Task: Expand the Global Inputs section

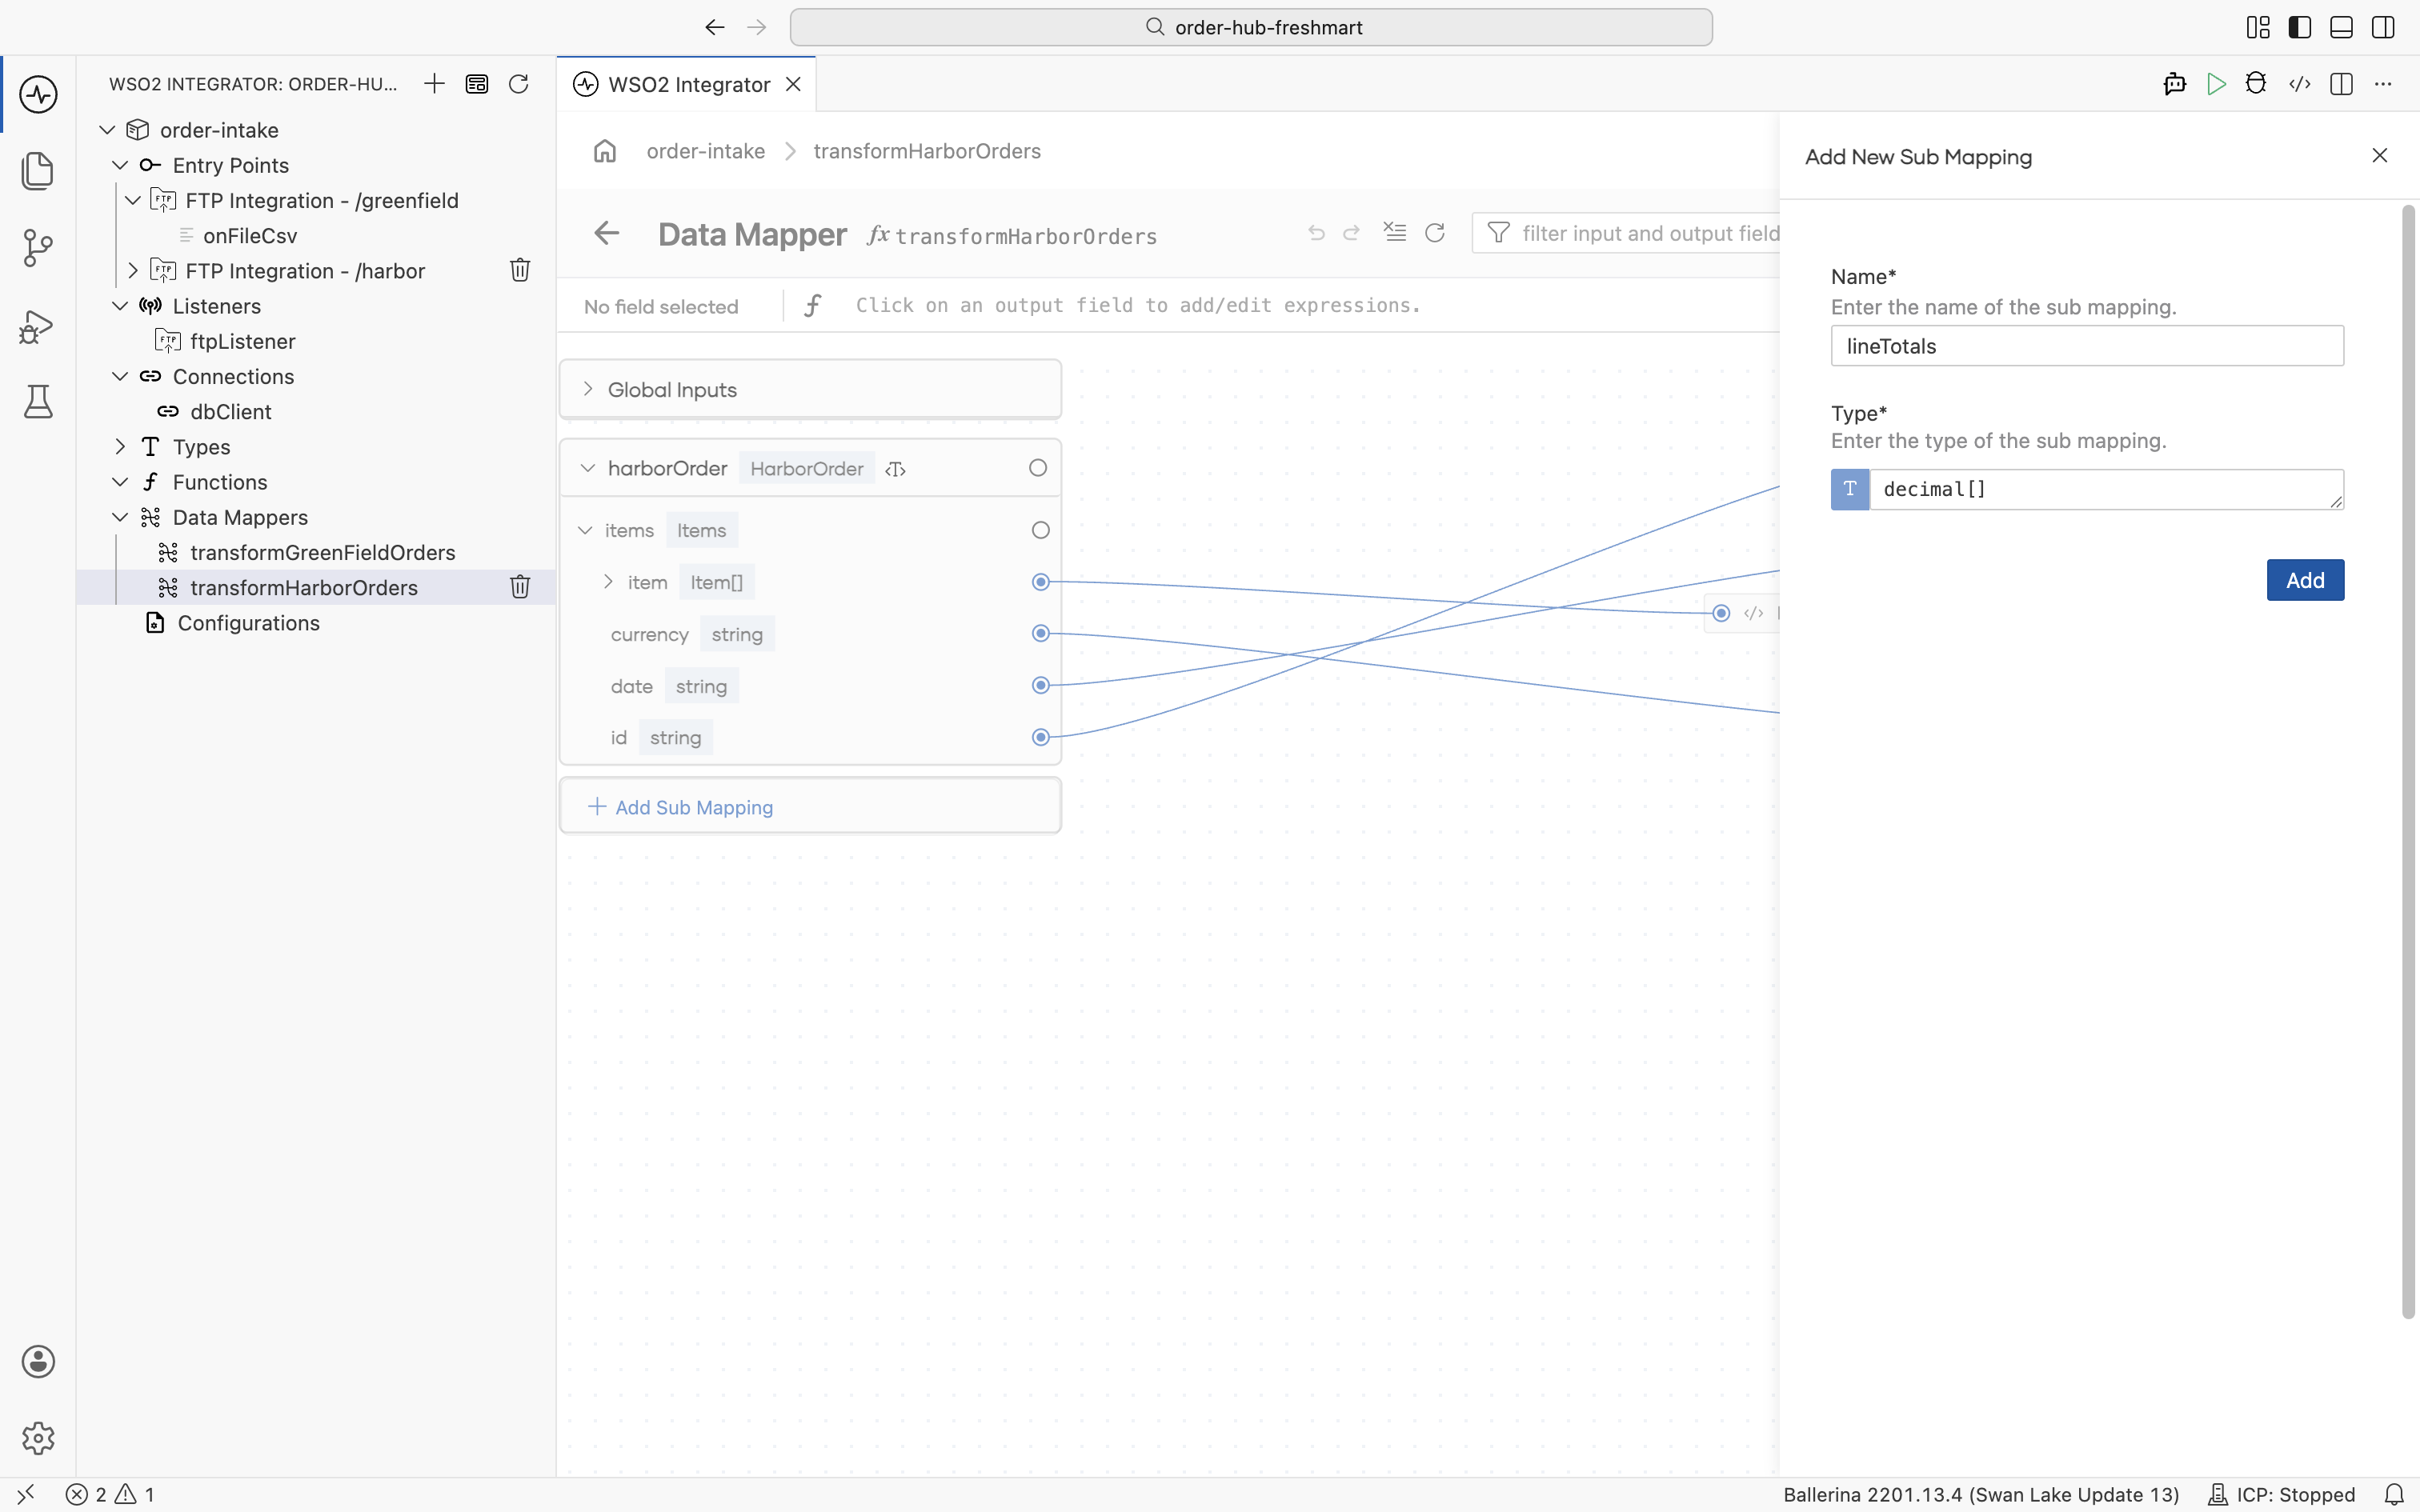Action: [x=588, y=389]
